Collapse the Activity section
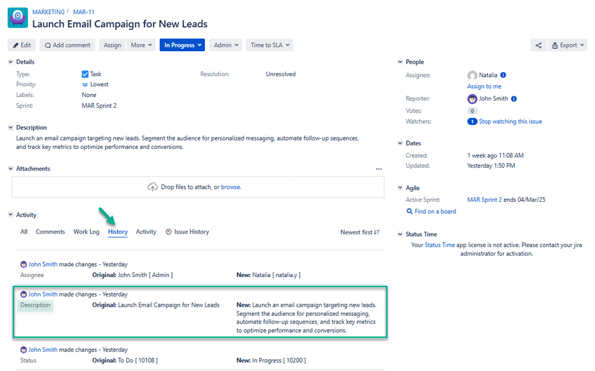 [11, 215]
